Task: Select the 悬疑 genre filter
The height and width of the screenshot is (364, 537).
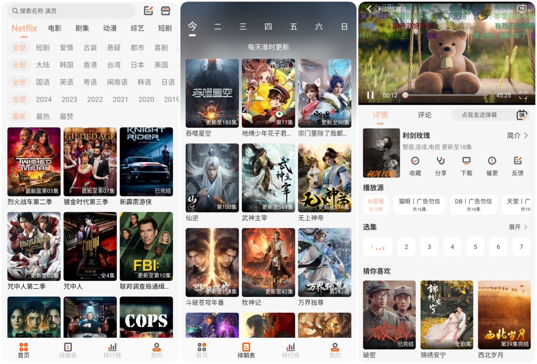Action: [x=114, y=48]
